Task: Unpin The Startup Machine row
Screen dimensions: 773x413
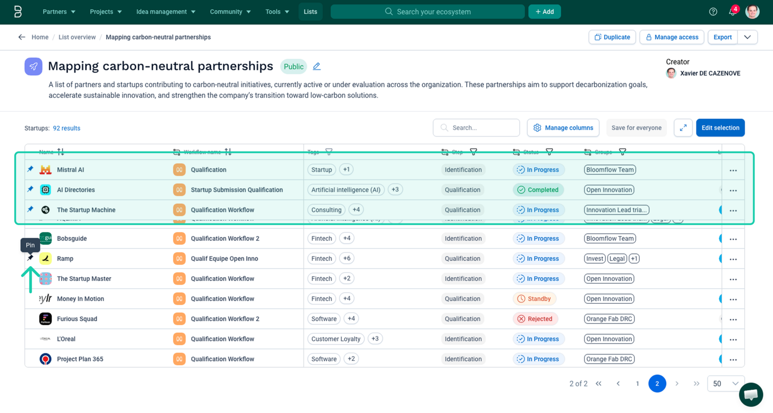Action: tap(30, 209)
